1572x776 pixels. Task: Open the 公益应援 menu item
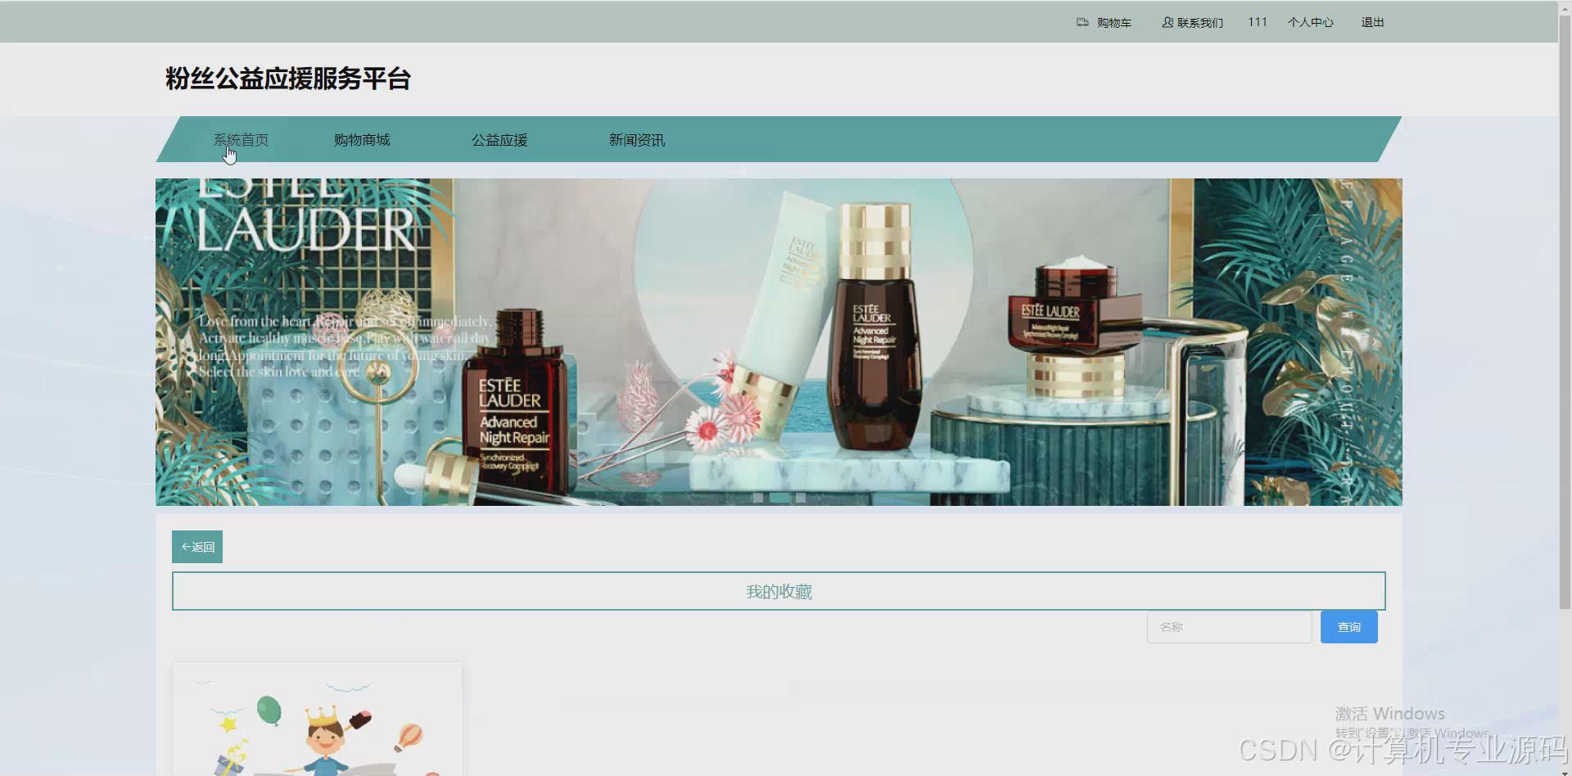point(499,140)
